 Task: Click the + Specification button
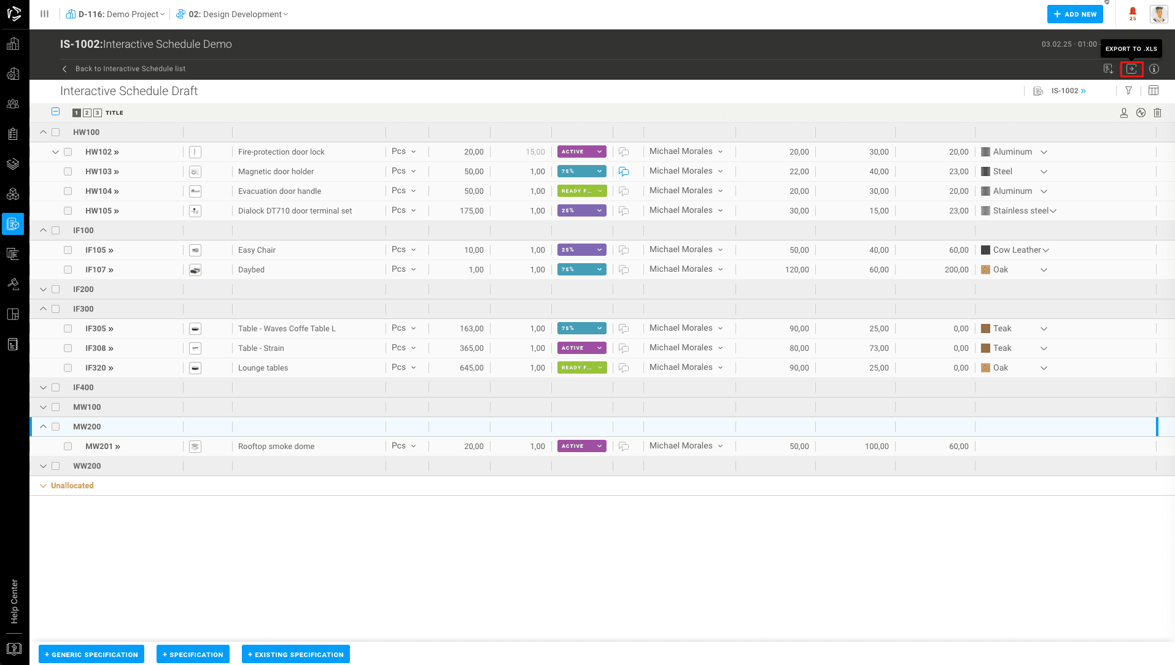(193, 654)
